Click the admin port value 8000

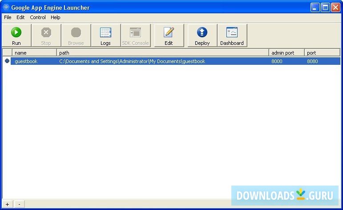click(277, 61)
